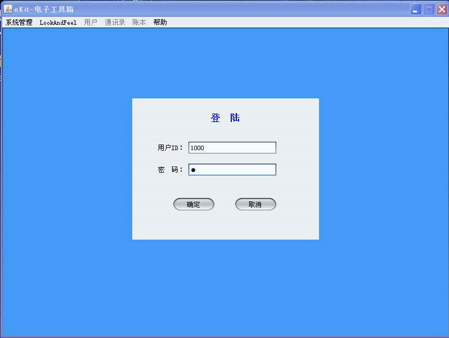Click the 确定 button to log in

click(194, 204)
